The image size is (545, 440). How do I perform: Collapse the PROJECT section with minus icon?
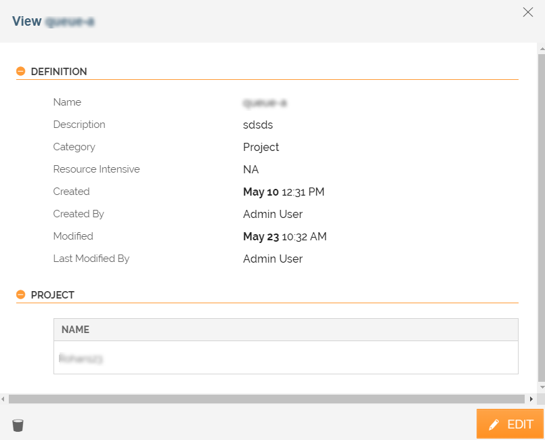tap(21, 294)
